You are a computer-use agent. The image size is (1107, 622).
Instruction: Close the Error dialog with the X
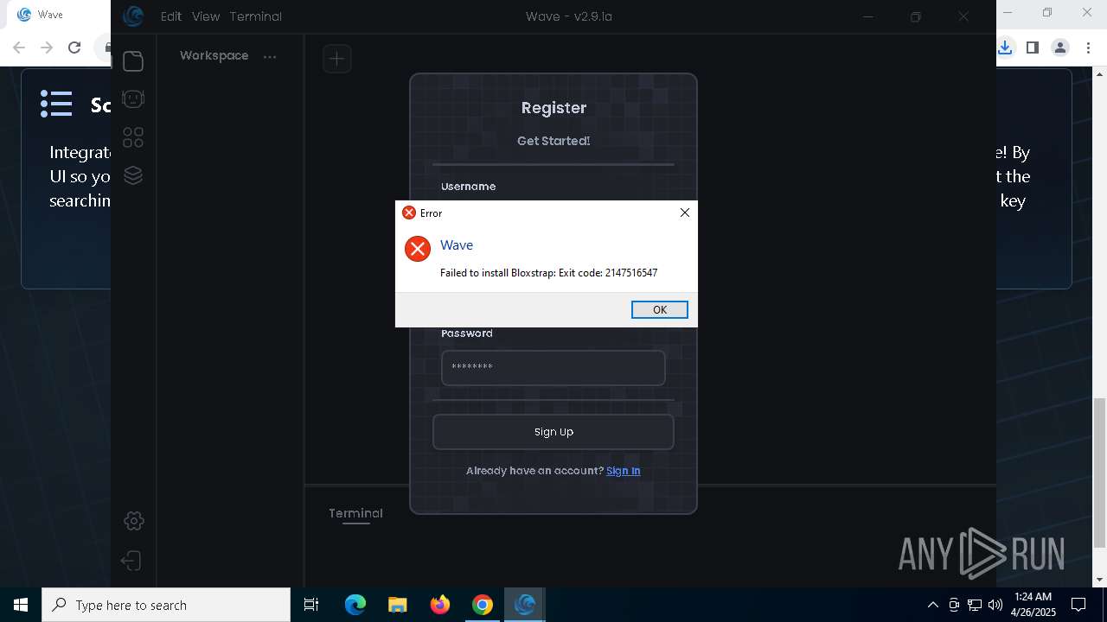pos(684,213)
